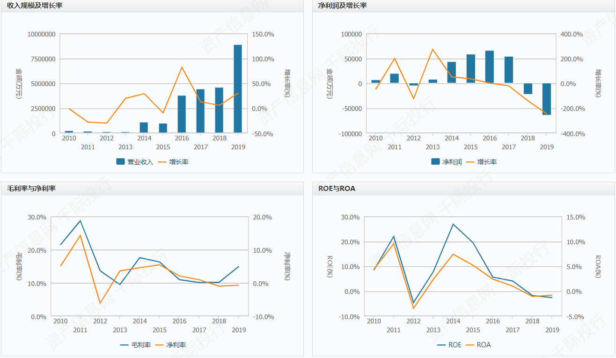This screenshot has width=616, height=358.
Task: Click the 2014 peak on ROE line
Action: click(453, 224)
